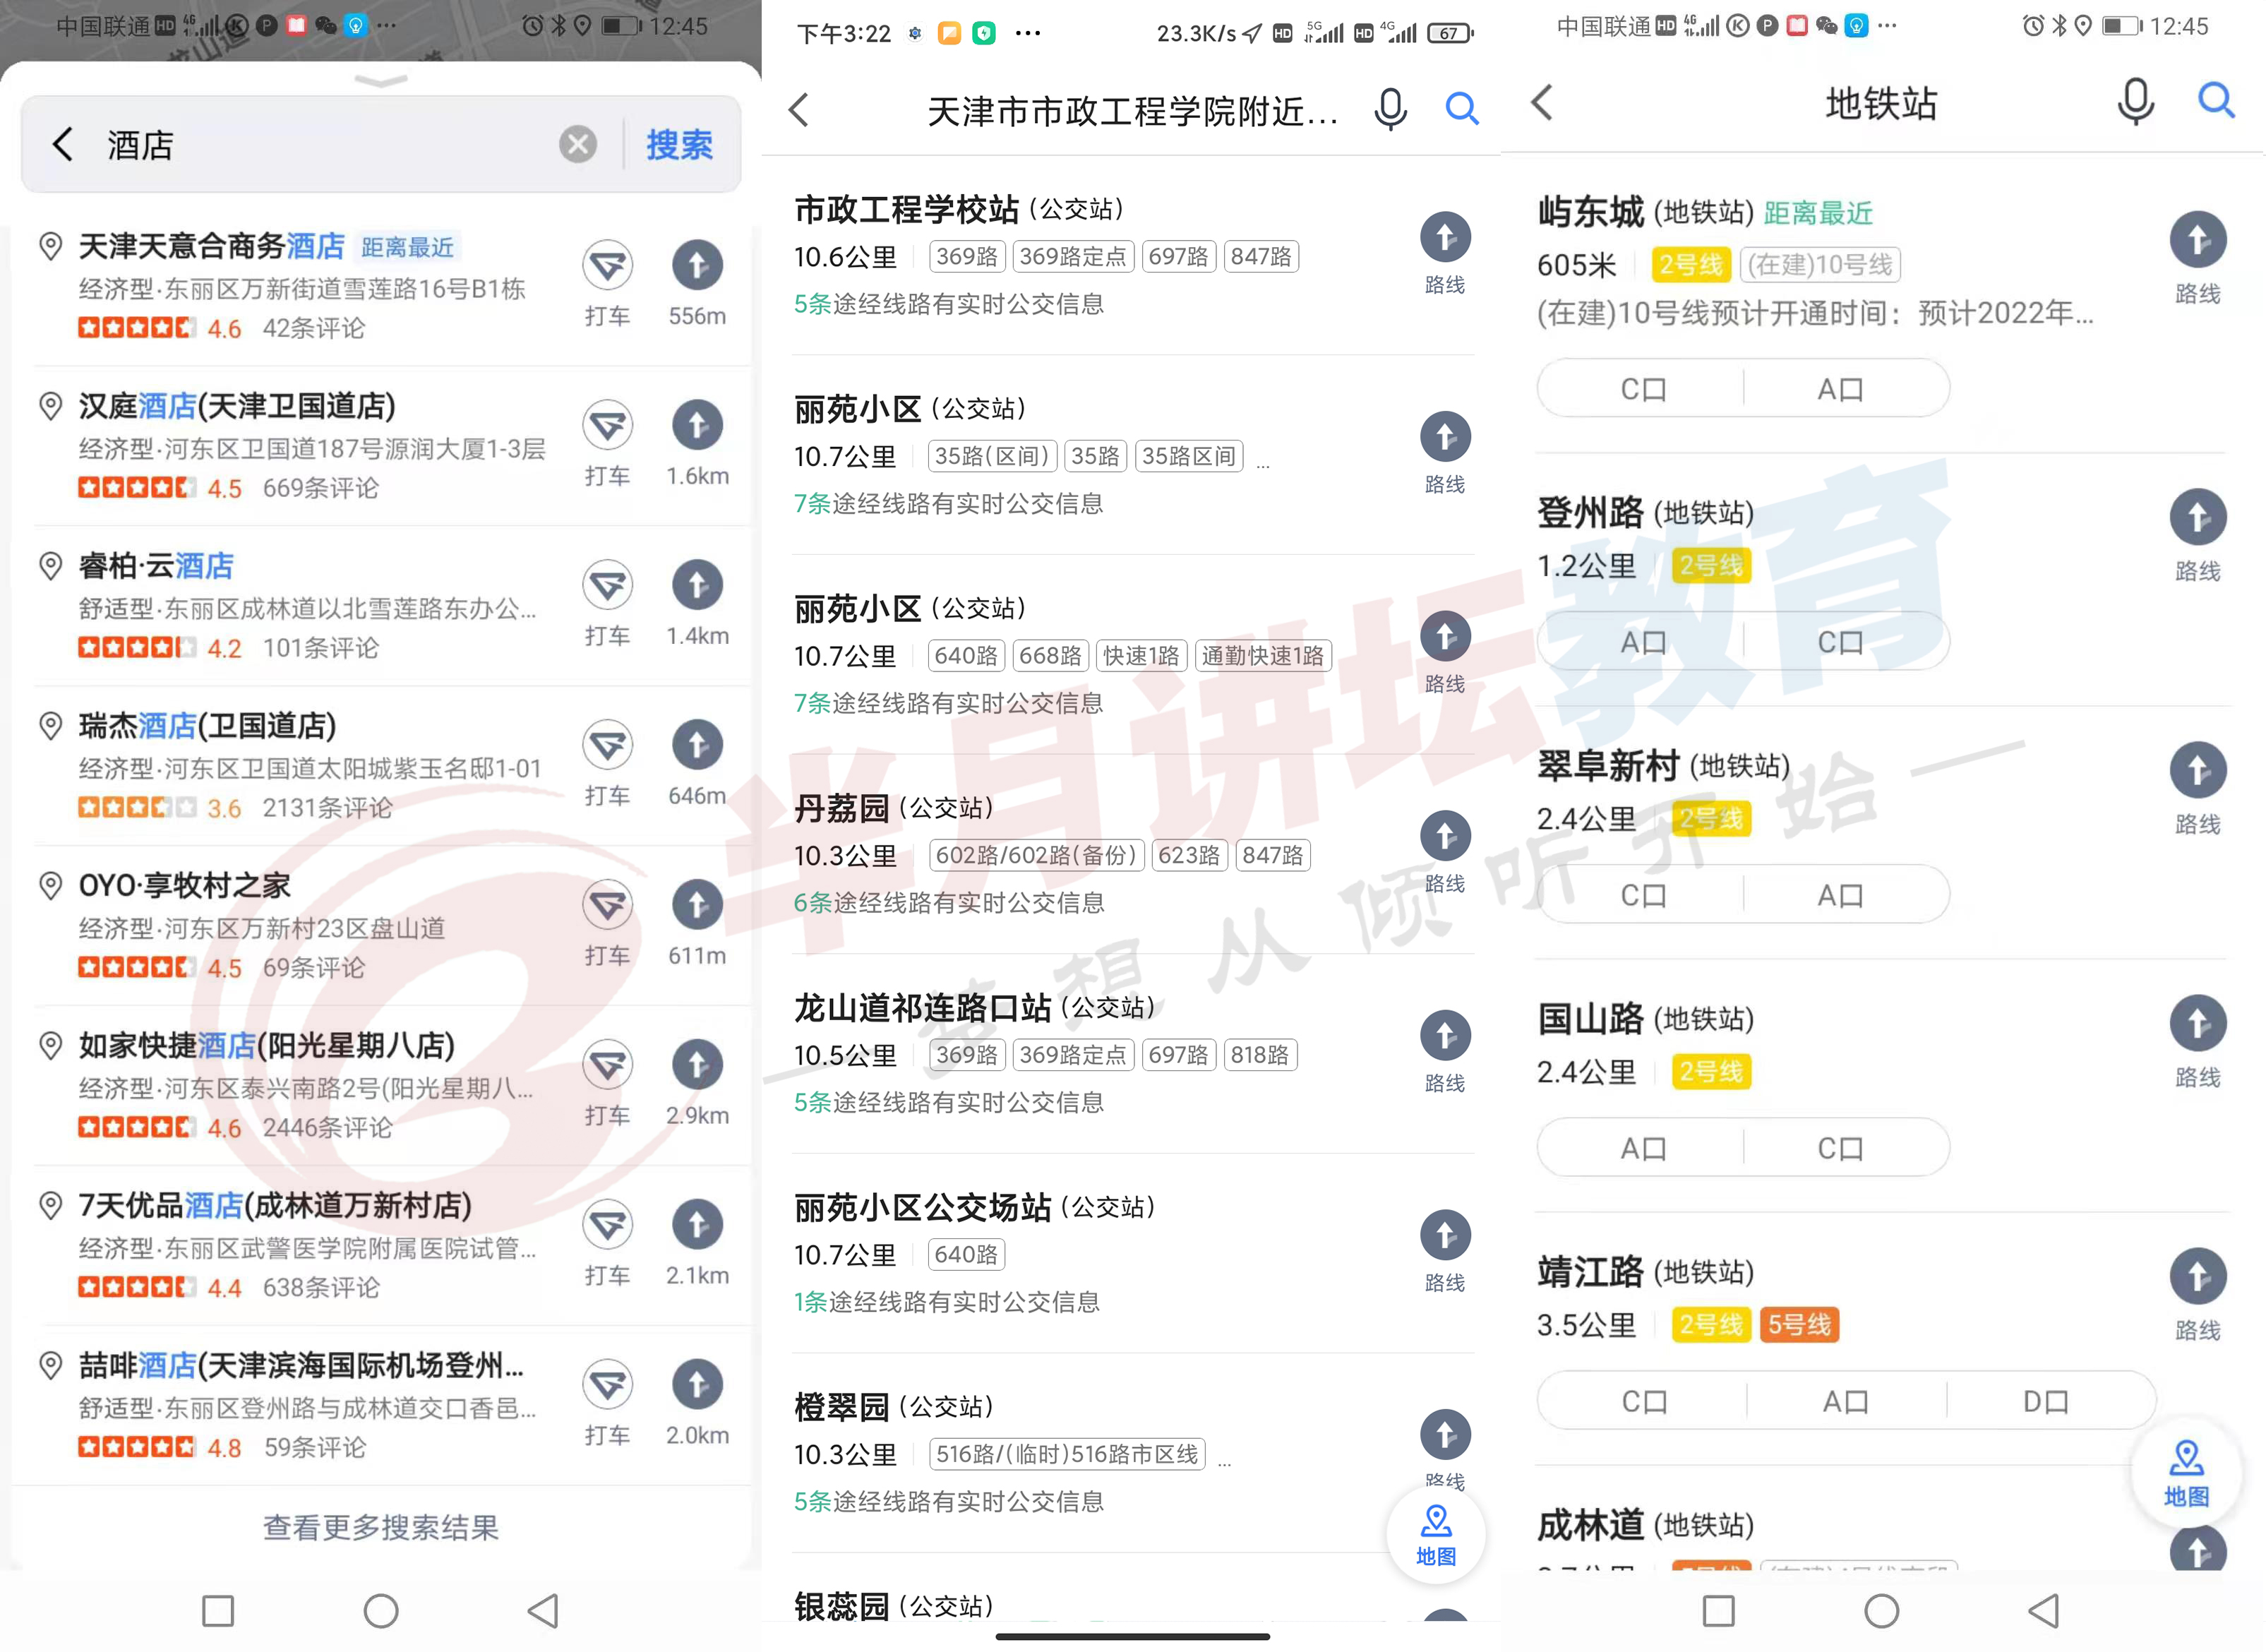Viewport: 2266px width, 1652px height.
Task: Open route for 登州路 subway station
Action: [x=2197, y=519]
